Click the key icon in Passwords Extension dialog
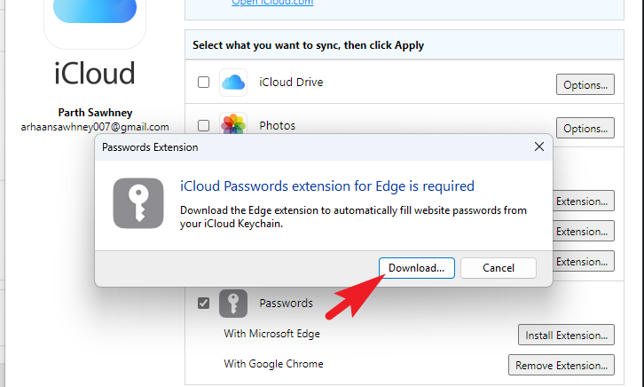This screenshot has height=387, width=644. [x=137, y=202]
